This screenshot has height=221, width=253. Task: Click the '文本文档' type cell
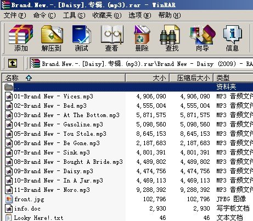click(229, 218)
